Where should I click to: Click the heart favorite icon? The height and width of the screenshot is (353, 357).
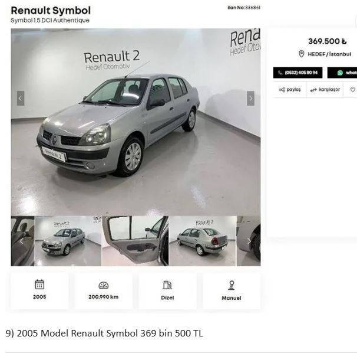point(353,90)
